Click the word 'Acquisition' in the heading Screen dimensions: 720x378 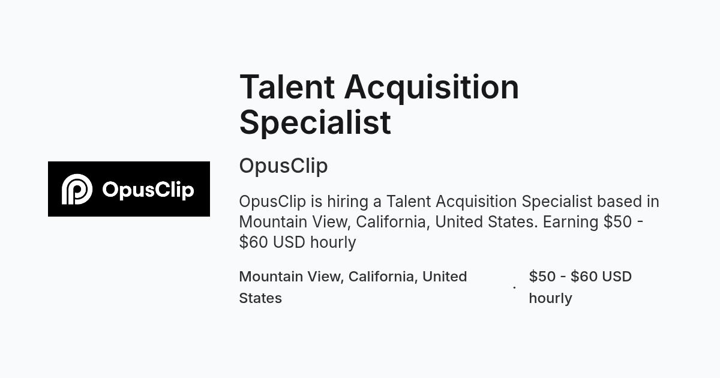tap(431, 88)
